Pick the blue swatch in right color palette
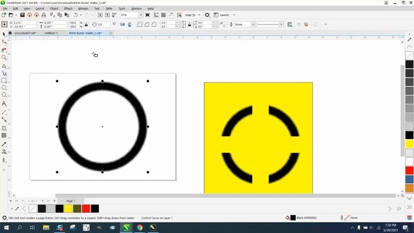 point(409,179)
